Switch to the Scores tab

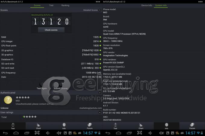point(37,5)
